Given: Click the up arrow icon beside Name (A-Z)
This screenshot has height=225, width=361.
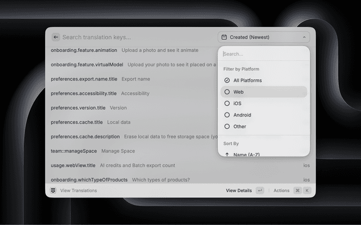Looking at the screenshot, I should (227, 154).
